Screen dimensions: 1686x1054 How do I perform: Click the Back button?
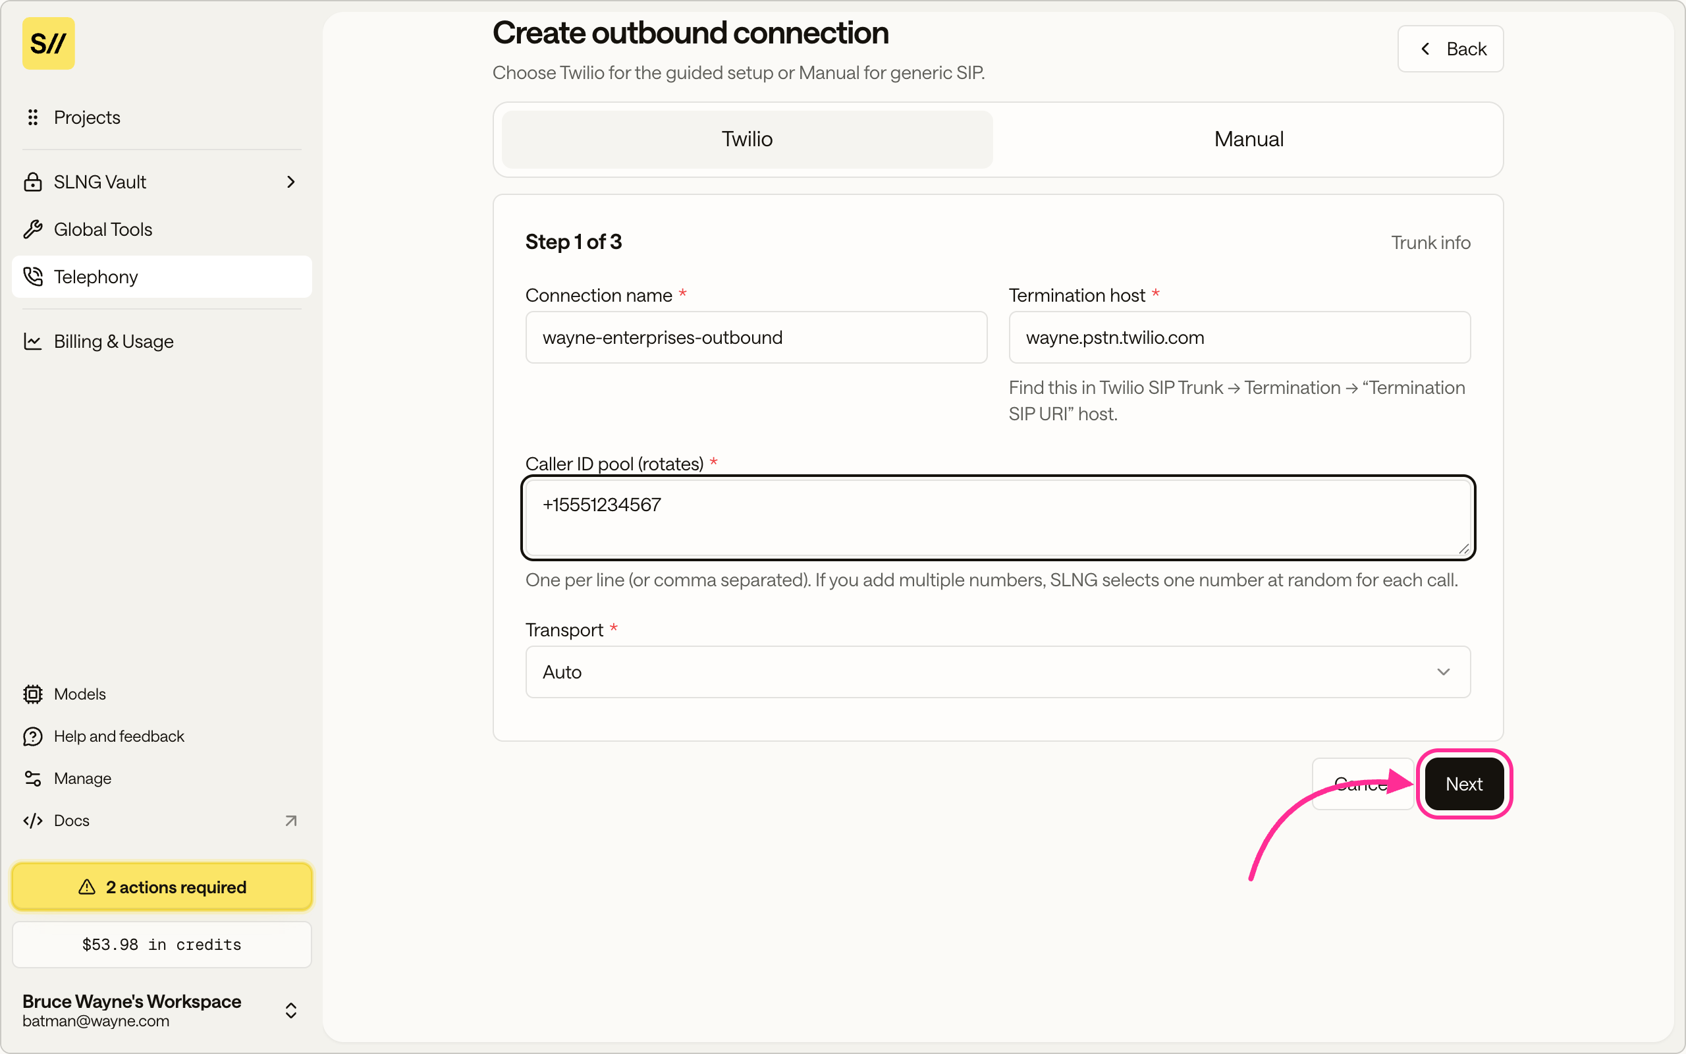[x=1450, y=49]
